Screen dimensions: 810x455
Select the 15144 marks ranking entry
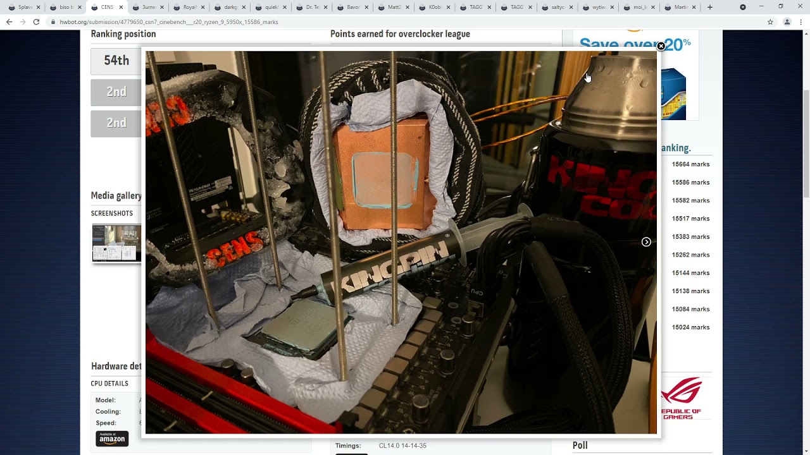tap(690, 273)
